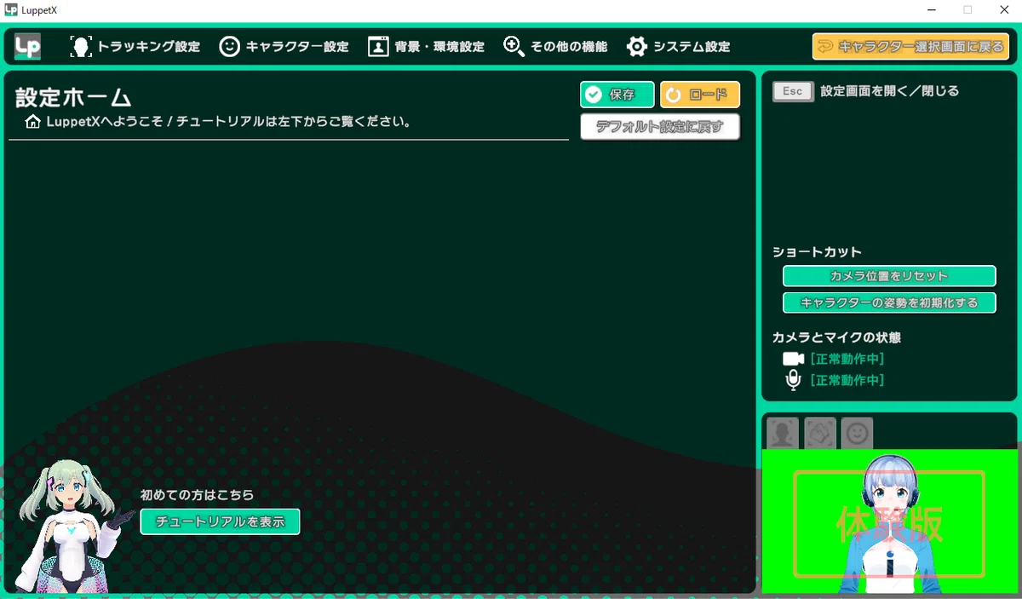The height and width of the screenshot is (599, 1022).
Task: Return via キャラクター選択画面に戻る button
Action: tap(910, 47)
